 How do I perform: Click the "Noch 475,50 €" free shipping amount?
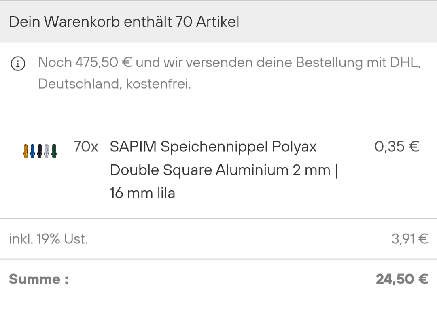85,63
